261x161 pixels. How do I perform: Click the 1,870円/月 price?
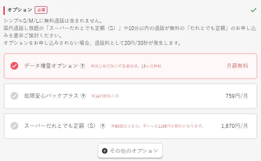234,126
